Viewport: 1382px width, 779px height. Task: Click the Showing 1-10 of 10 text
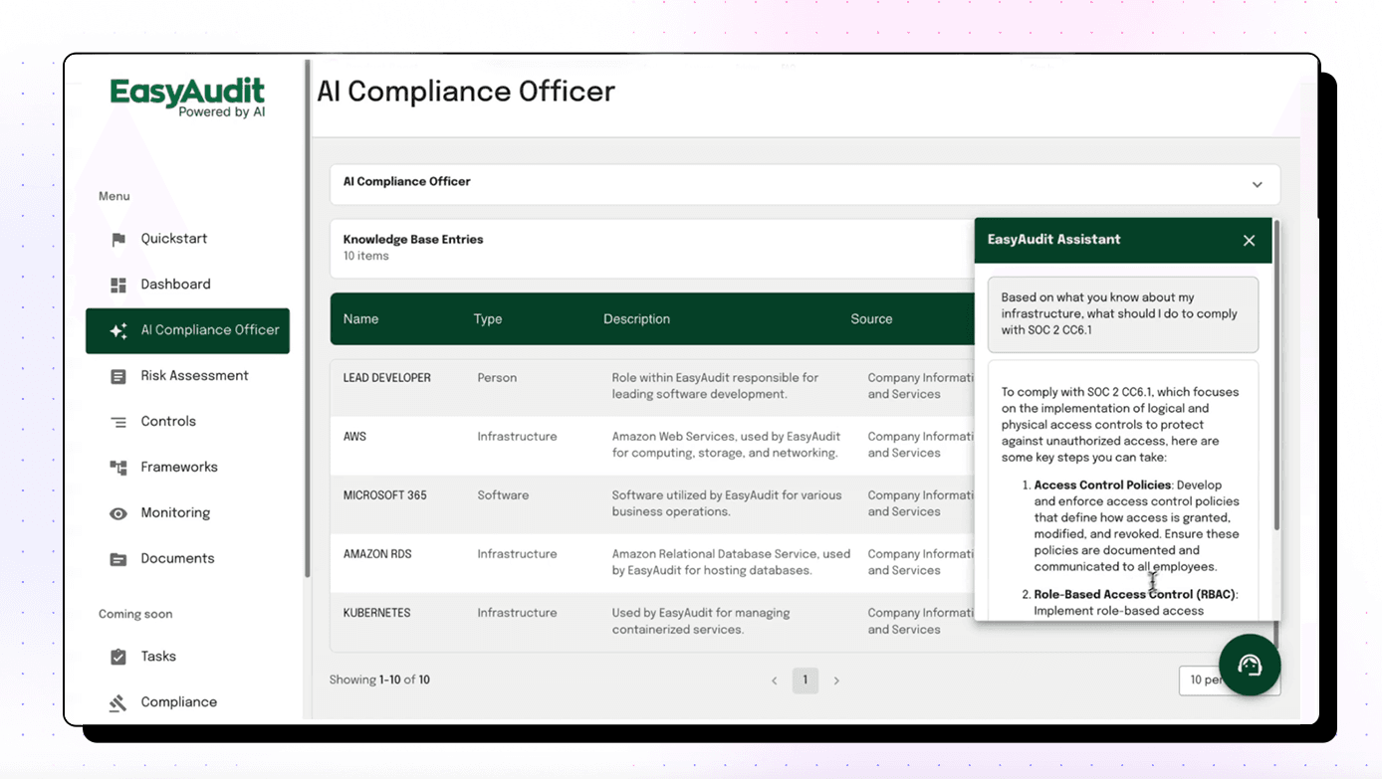click(x=379, y=681)
